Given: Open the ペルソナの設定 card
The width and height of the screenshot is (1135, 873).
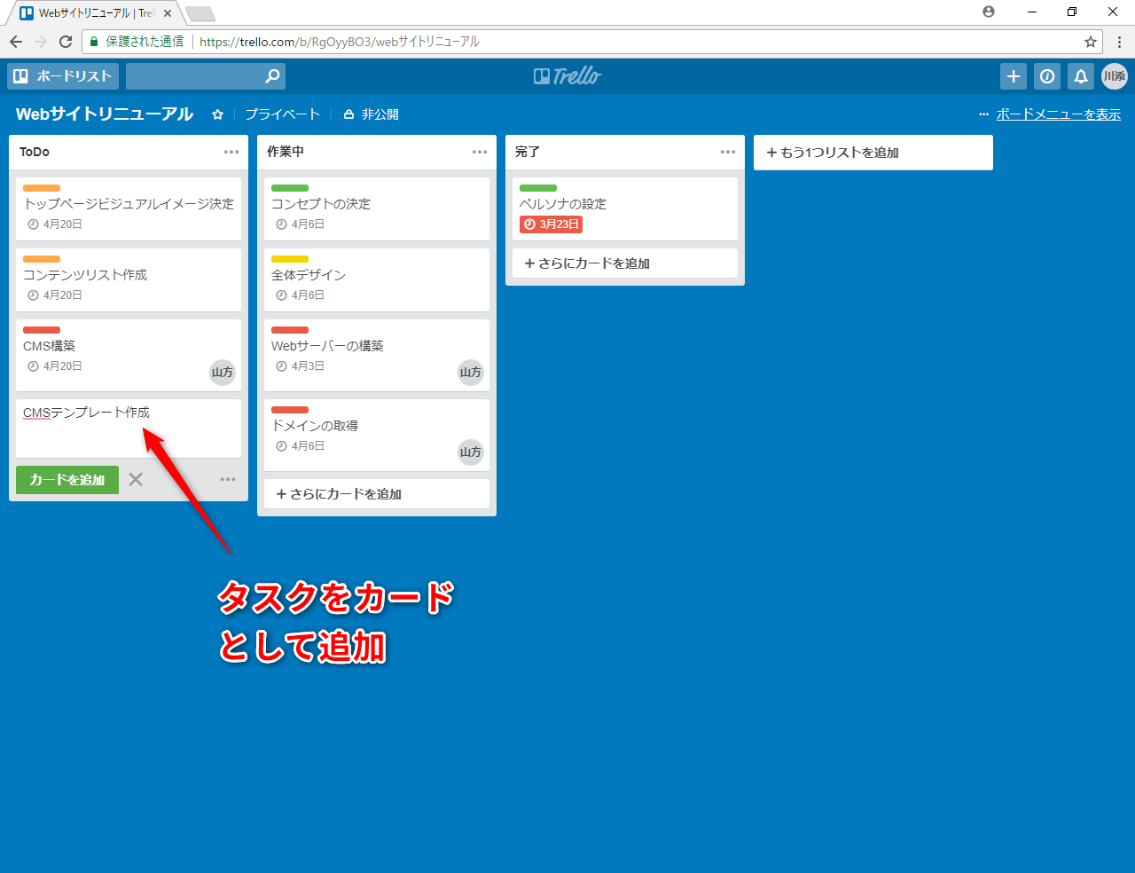Looking at the screenshot, I should point(625,208).
